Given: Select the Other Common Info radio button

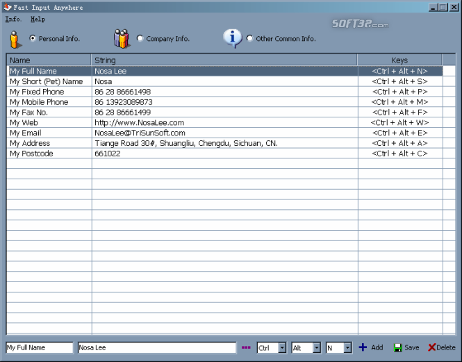Looking at the screenshot, I should 249,38.
